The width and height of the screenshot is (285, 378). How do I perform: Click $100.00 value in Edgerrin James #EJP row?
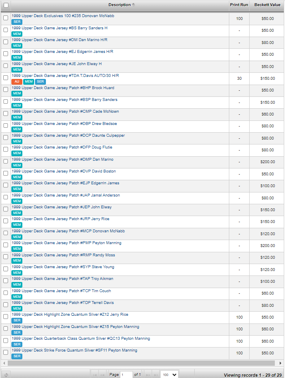point(268,186)
